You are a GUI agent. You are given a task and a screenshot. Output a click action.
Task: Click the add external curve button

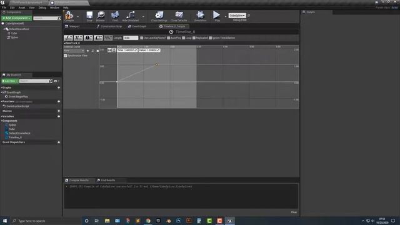pyautogui.click(x=108, y=37)
